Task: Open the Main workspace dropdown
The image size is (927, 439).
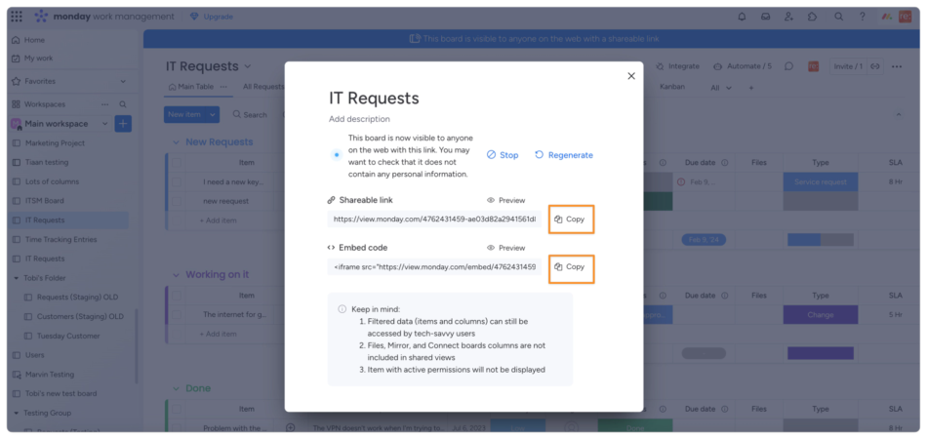Action: (x=105, y=124)
